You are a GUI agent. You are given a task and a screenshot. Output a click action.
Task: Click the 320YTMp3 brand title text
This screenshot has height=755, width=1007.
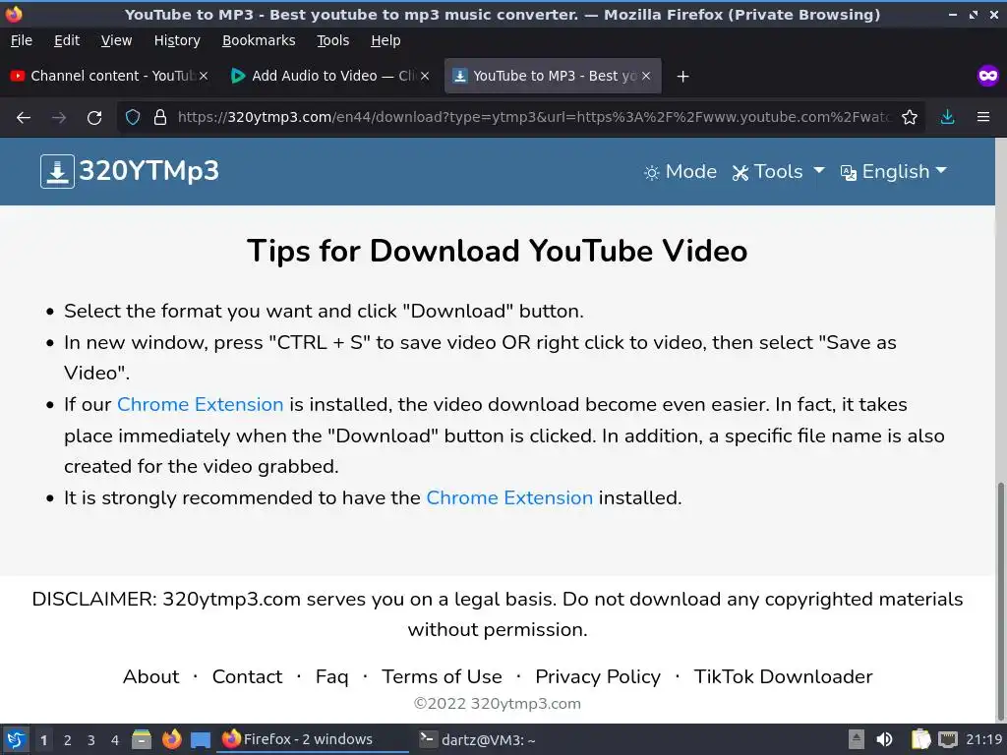click(149, 171)
